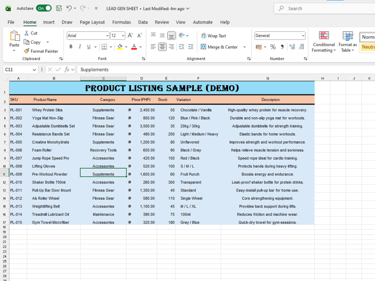Apply top align to the cell

153,35
